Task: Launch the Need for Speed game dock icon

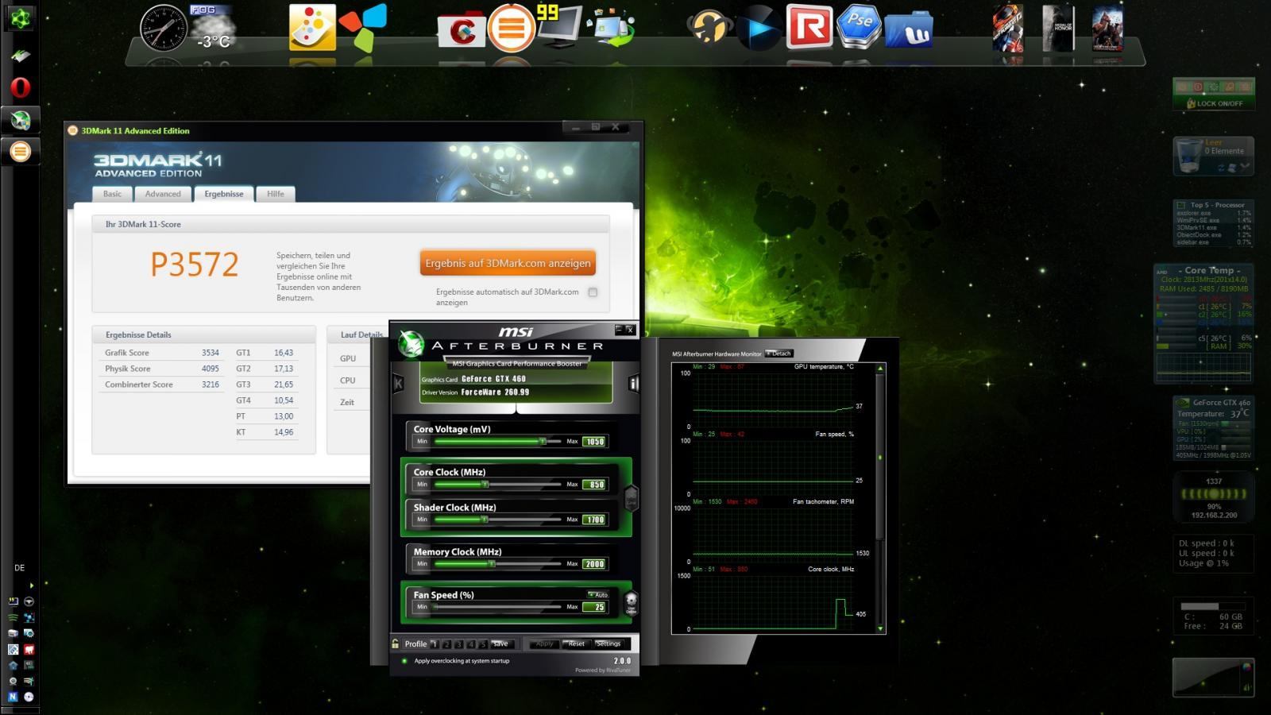Action: pyautogui.click(x=1007, y=29)
